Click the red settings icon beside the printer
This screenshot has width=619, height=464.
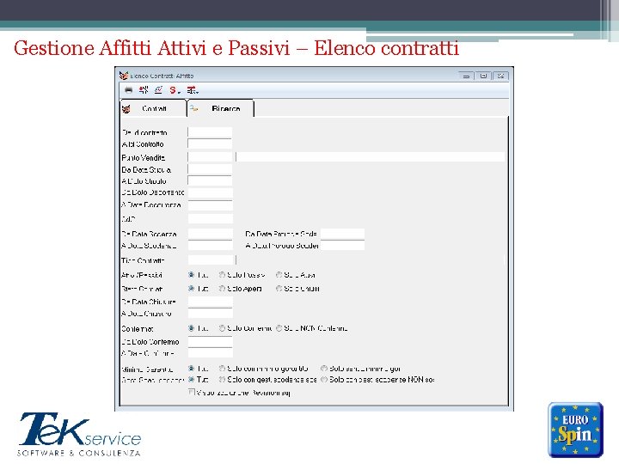tap(144, 90)
